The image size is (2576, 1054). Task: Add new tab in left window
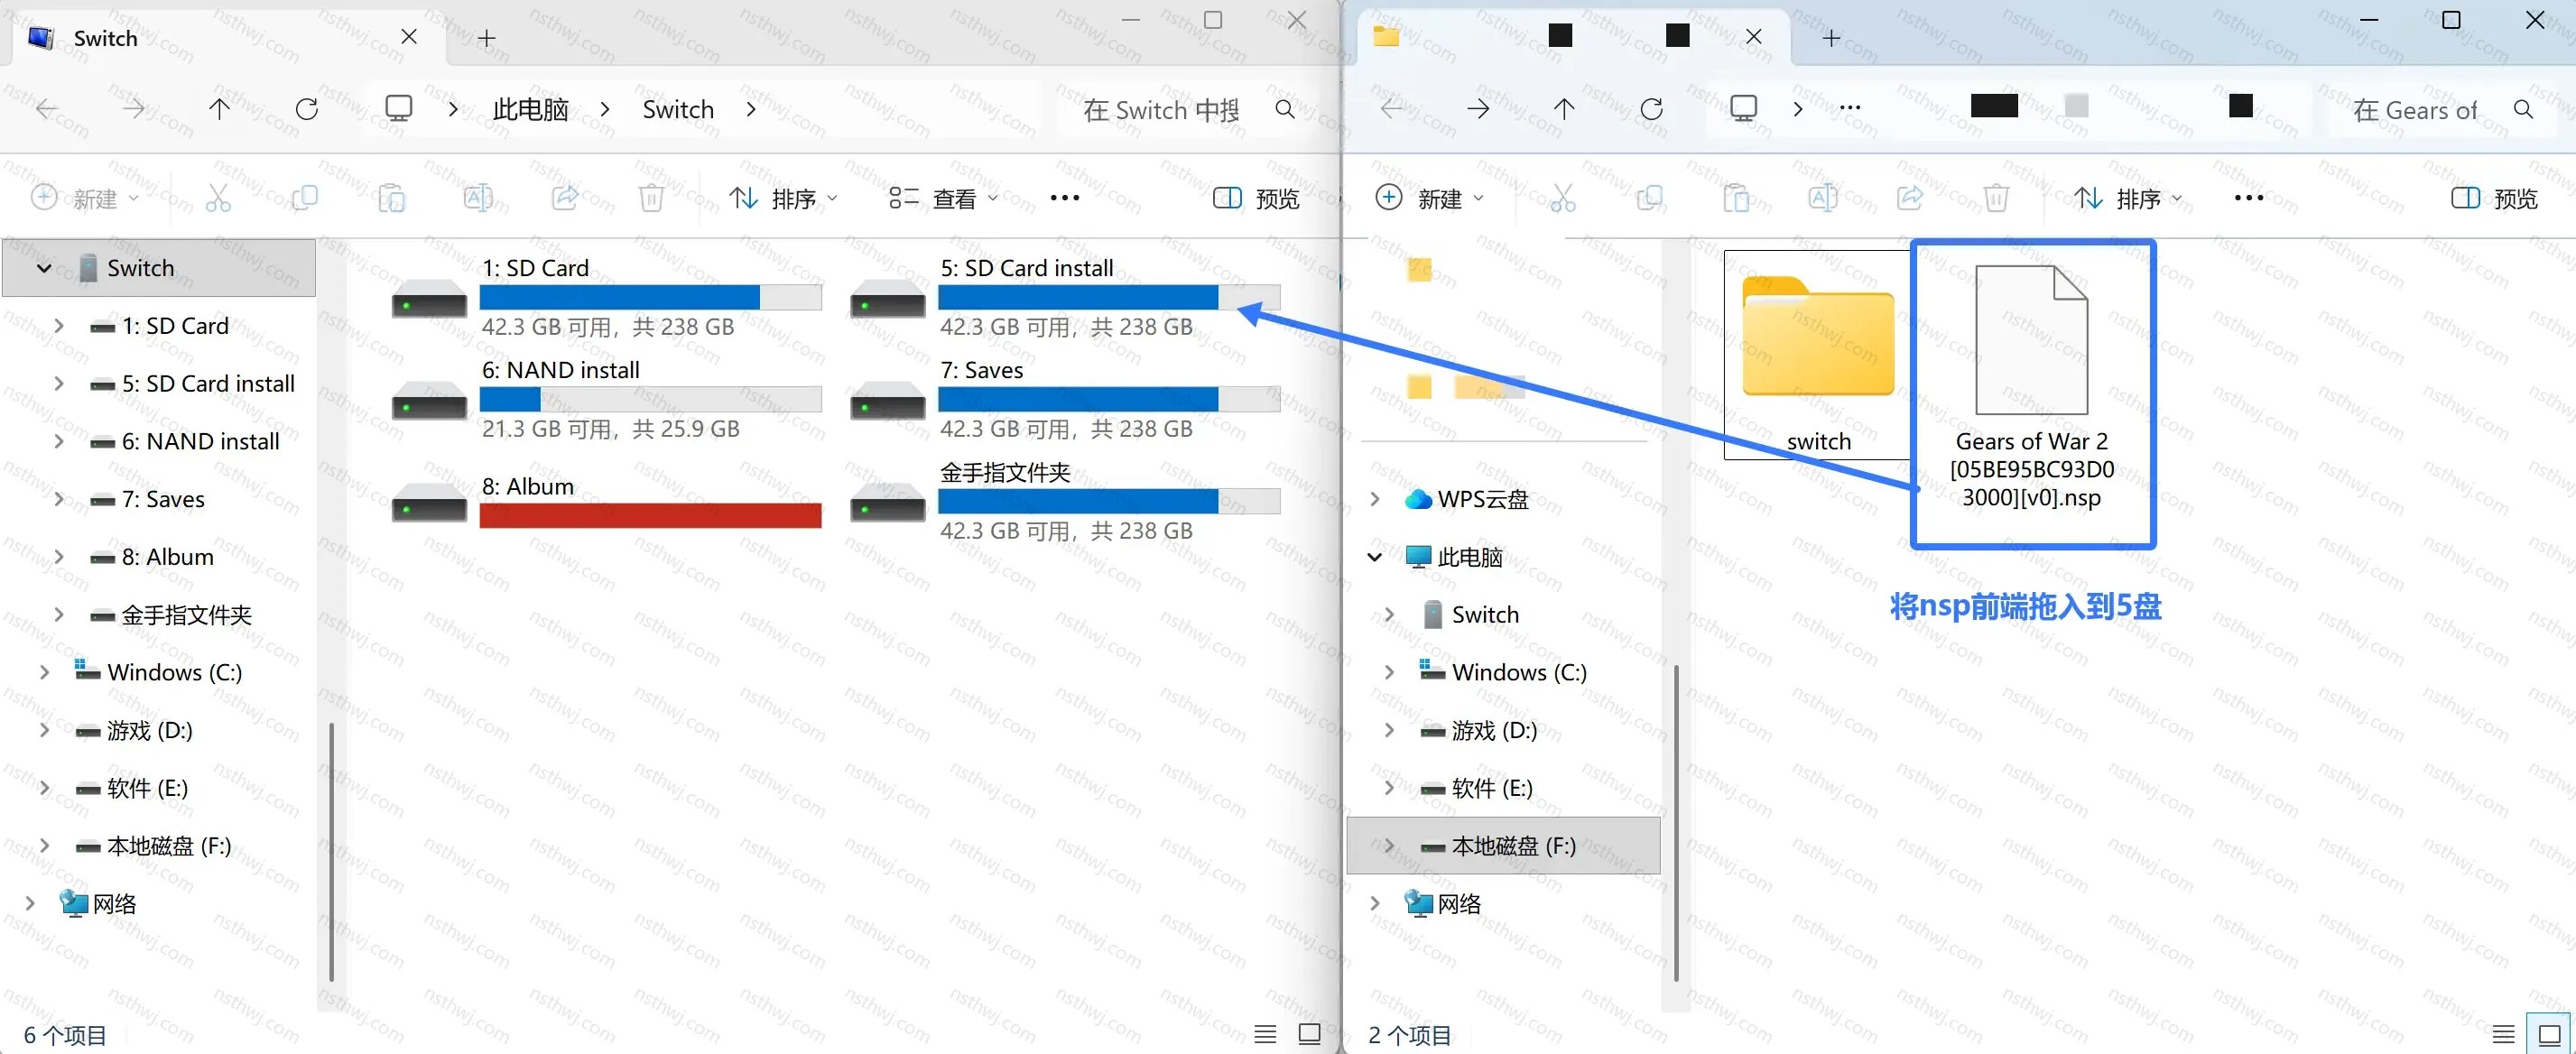487,38
